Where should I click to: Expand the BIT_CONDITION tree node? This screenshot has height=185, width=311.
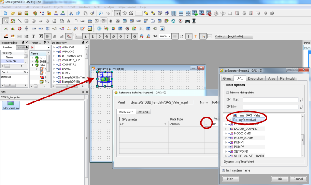(x=54, y=56)
